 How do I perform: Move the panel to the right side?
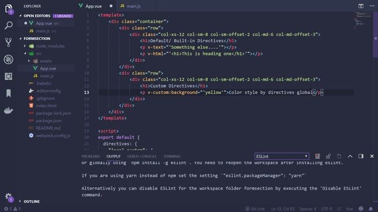[361, 156]
